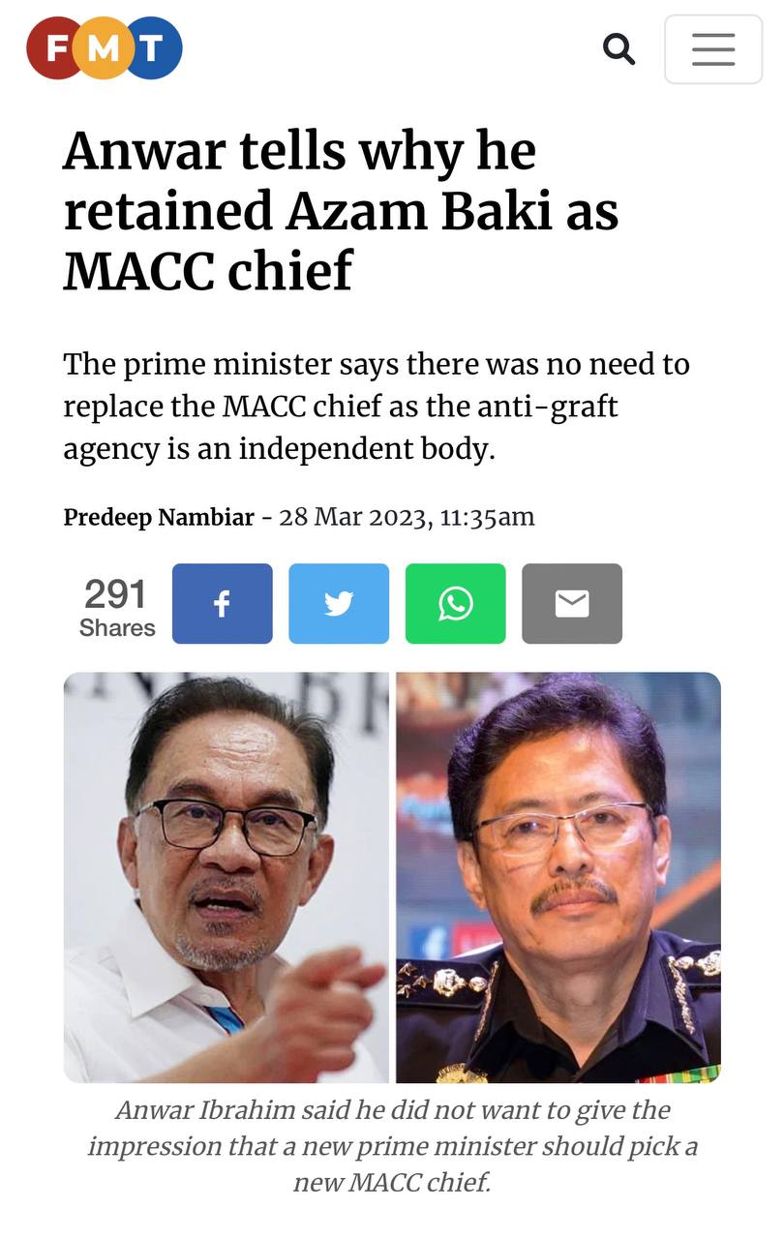
Task: Open the Azam Baki photo
Action: click(558, 877)
